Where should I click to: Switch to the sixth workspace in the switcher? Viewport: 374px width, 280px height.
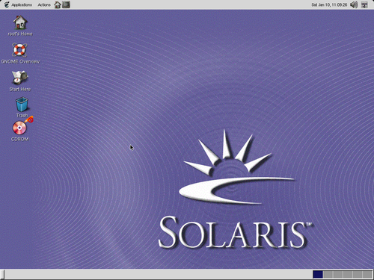[x=367, y=275]
